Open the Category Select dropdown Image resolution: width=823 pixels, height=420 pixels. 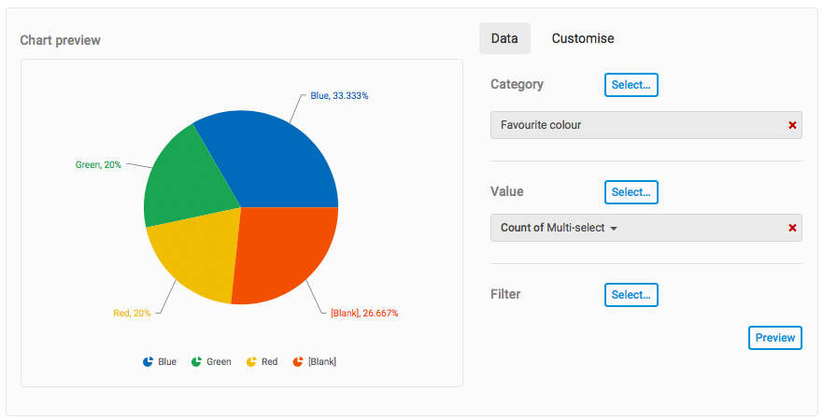coord(631,85)
